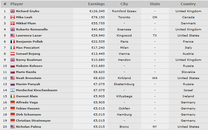Image resolution: width=208 pixels, height=130 pixels.
Task: Open Roberto Romanello's player profile
Action: pos(32,29)
